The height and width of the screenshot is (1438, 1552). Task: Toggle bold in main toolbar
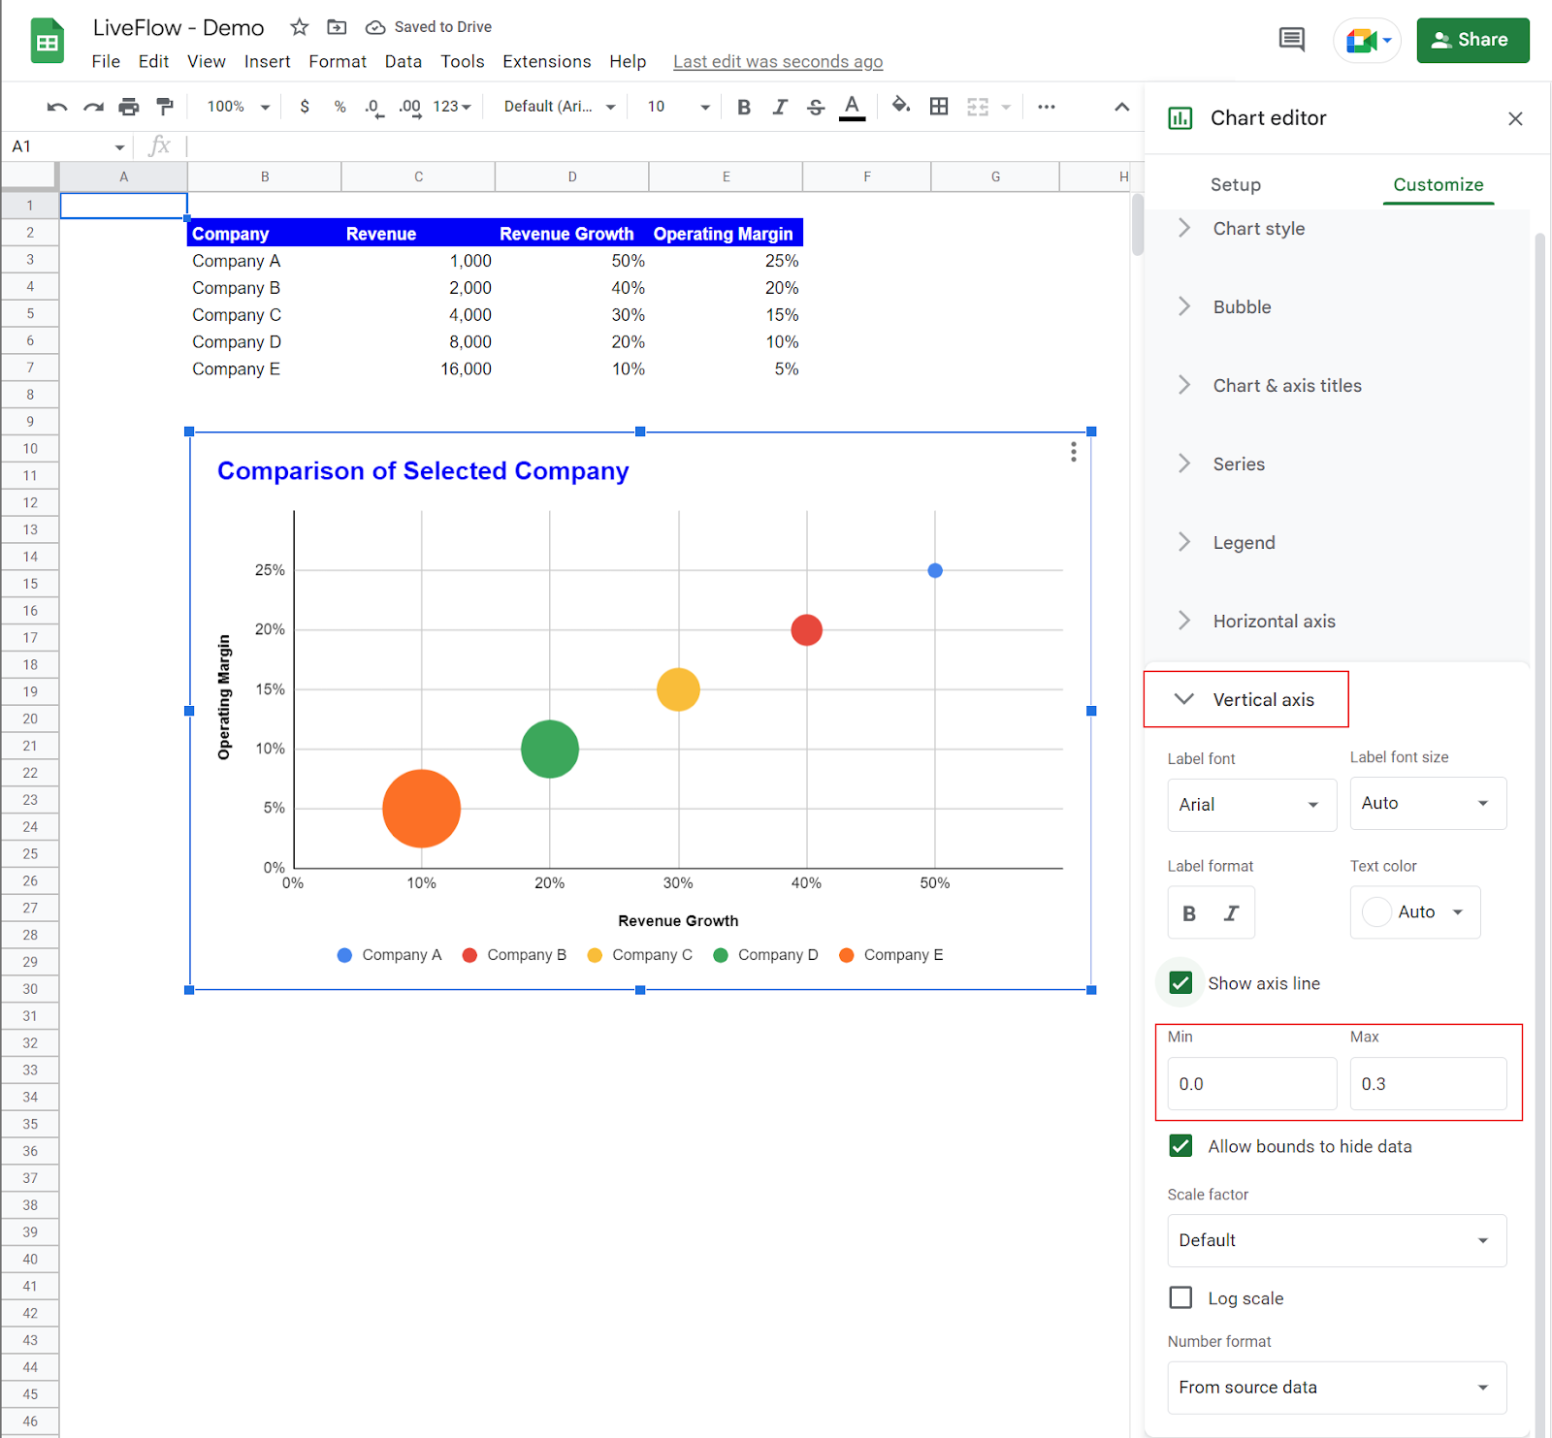pos(744,107)
